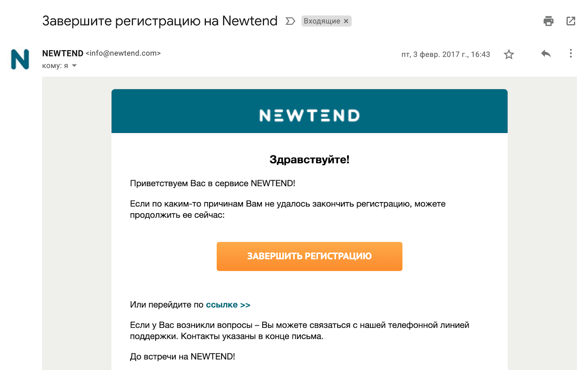Screen dimensions: 582x370
Task: Remove the Входящие label via X
Action: pyautogui.click(x=346, y=21)
